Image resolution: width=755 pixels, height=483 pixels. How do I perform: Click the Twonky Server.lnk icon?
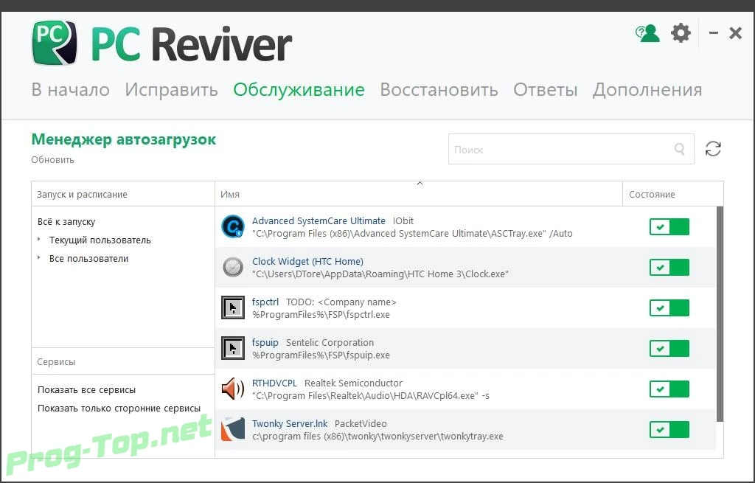coord(233,429)
